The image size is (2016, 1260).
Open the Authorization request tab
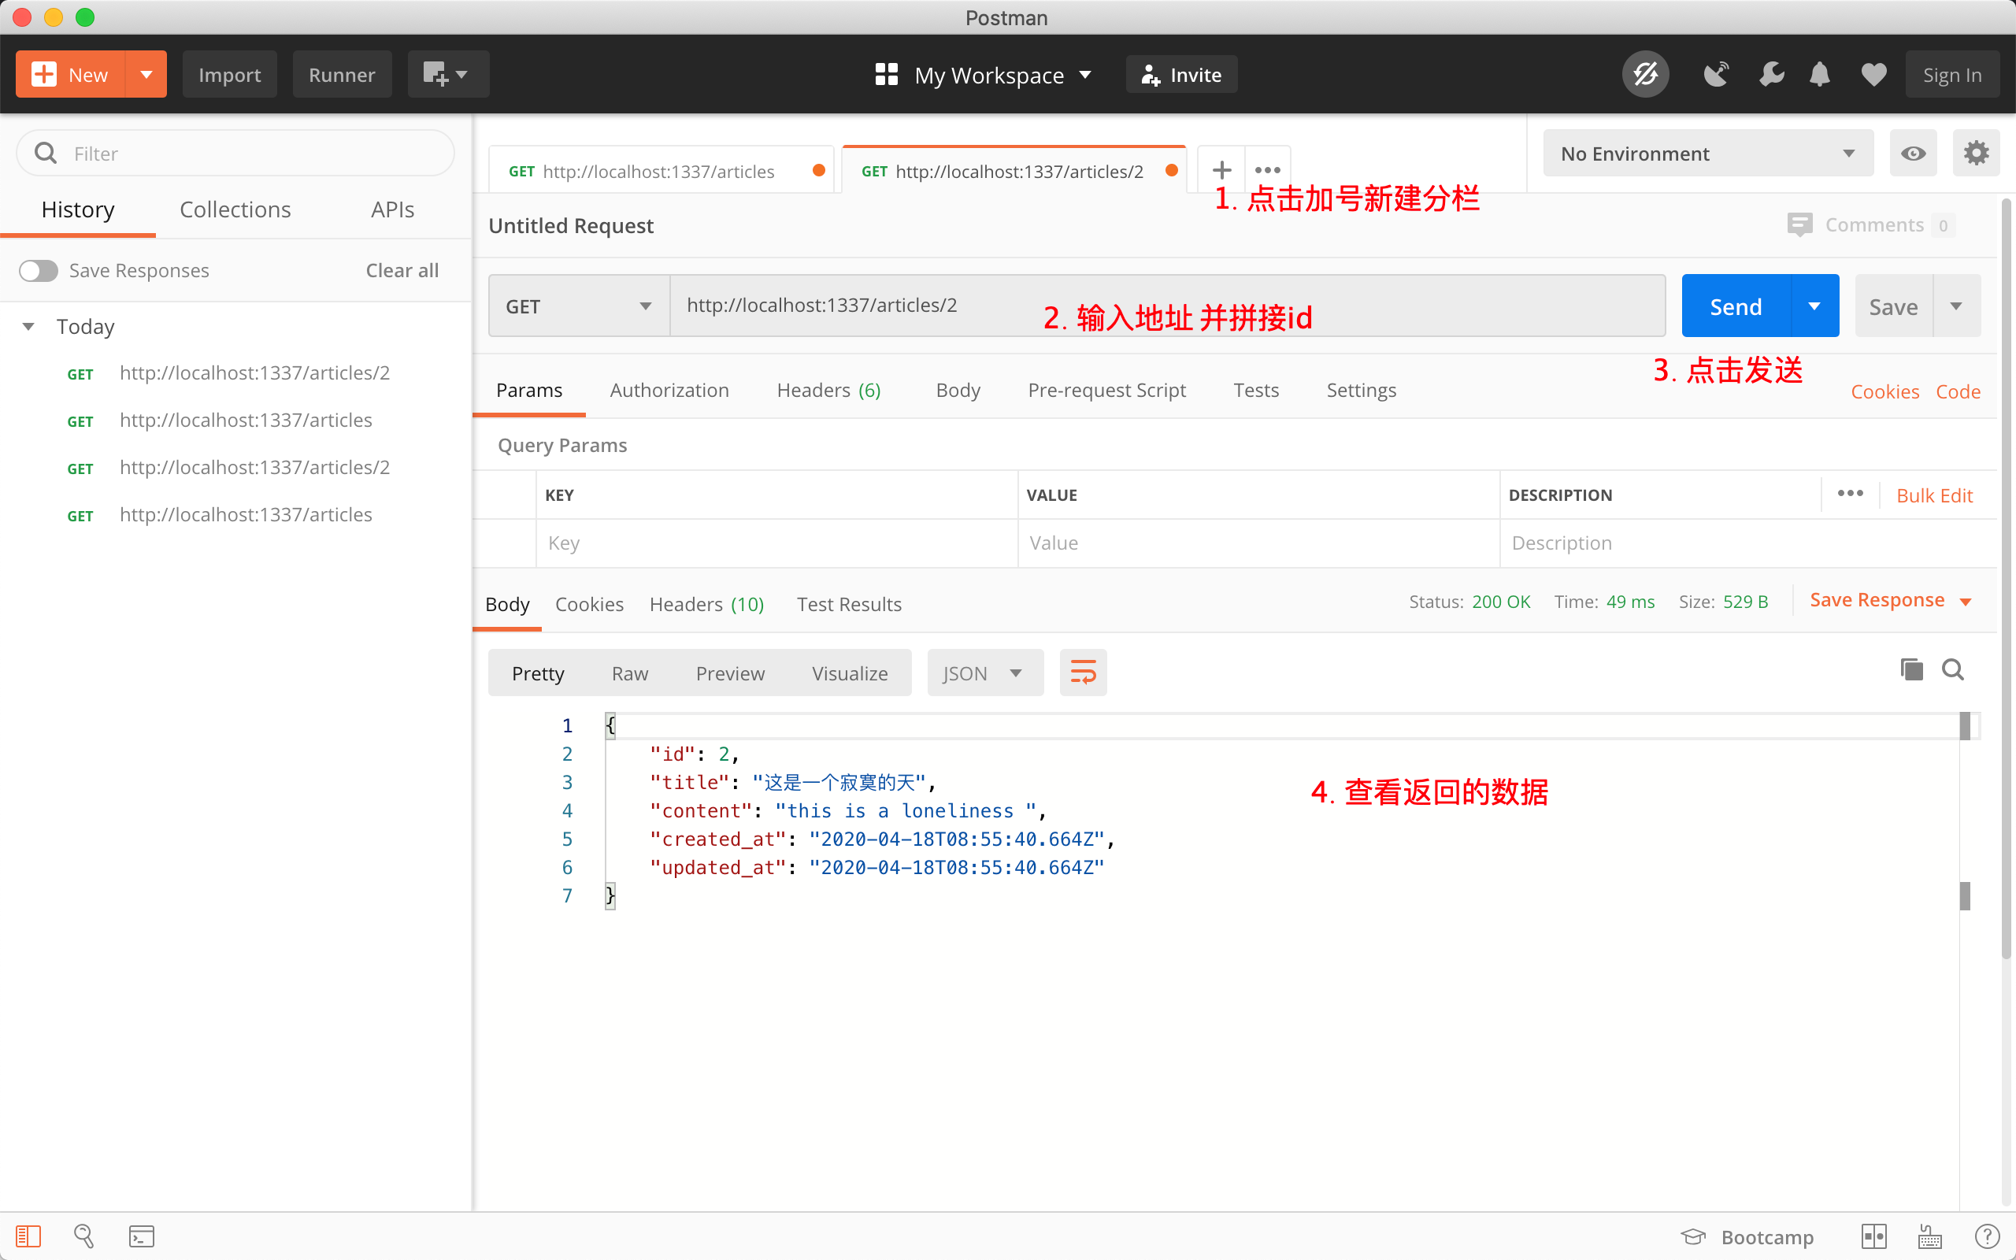669,390
